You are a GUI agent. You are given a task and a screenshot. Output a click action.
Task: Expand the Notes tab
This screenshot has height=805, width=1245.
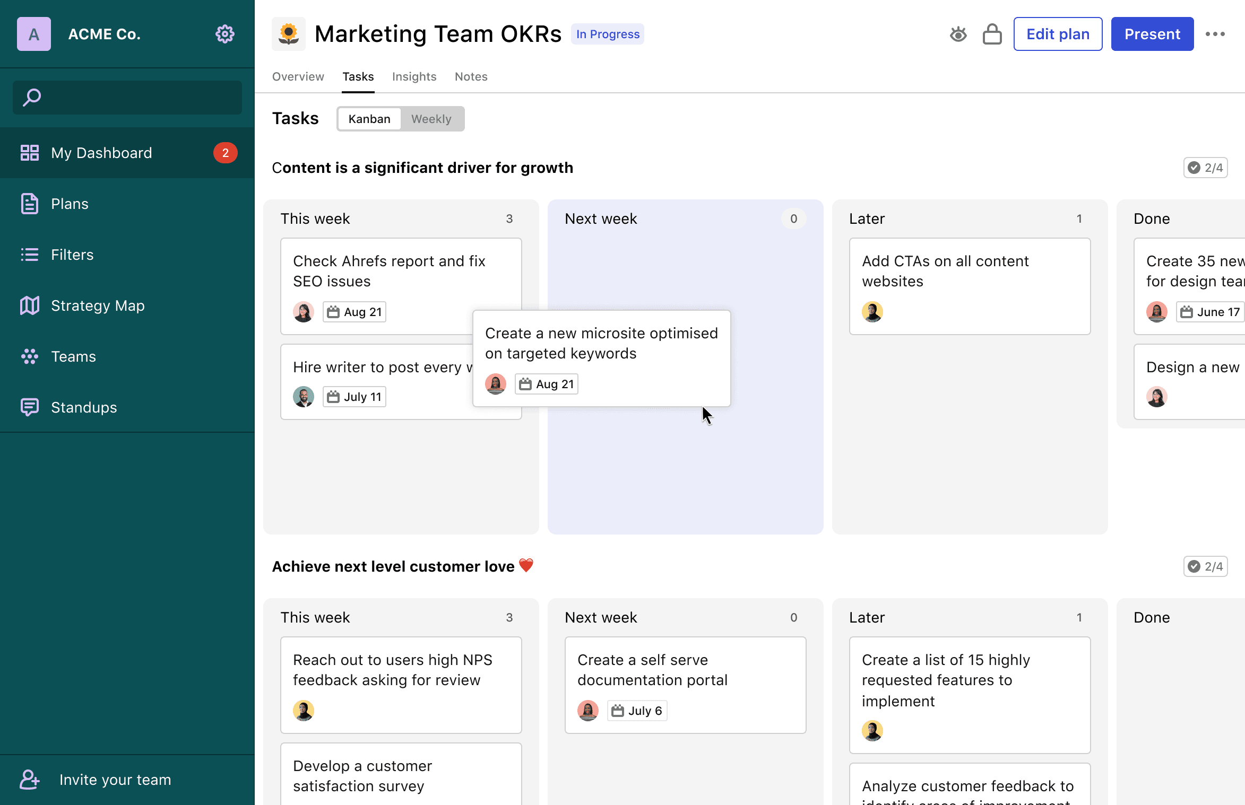[472, 76]
